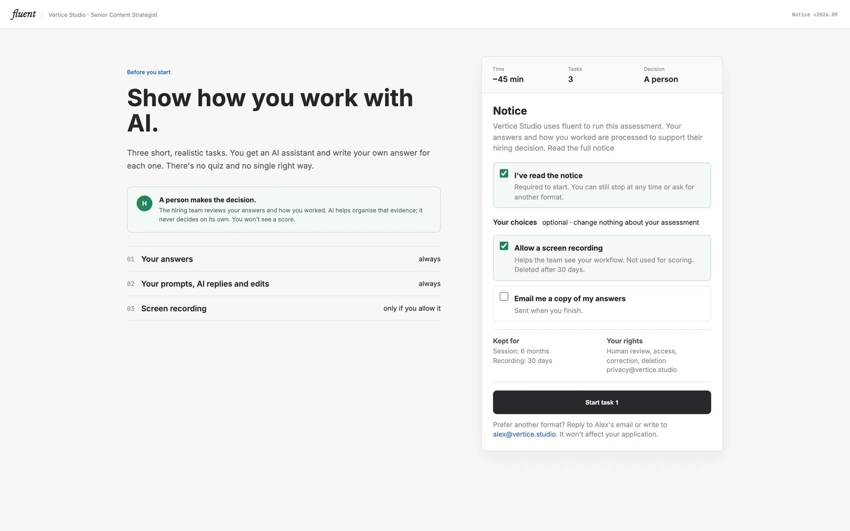Viewport: 850px width, 531px height.
Task: Click the Tasks 3 stat
Action: coord(575,75)
